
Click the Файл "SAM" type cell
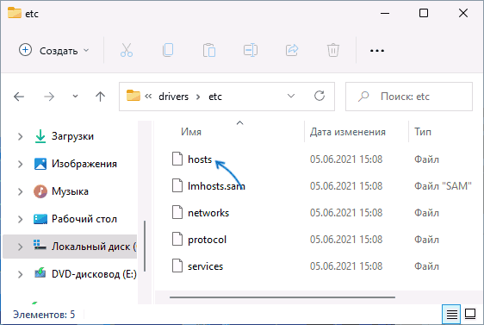point(443,186)
